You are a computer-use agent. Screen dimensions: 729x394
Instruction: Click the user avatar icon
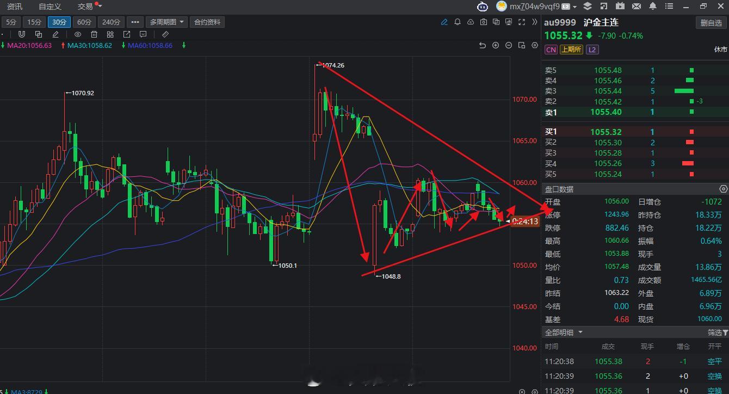pos(501,7)
